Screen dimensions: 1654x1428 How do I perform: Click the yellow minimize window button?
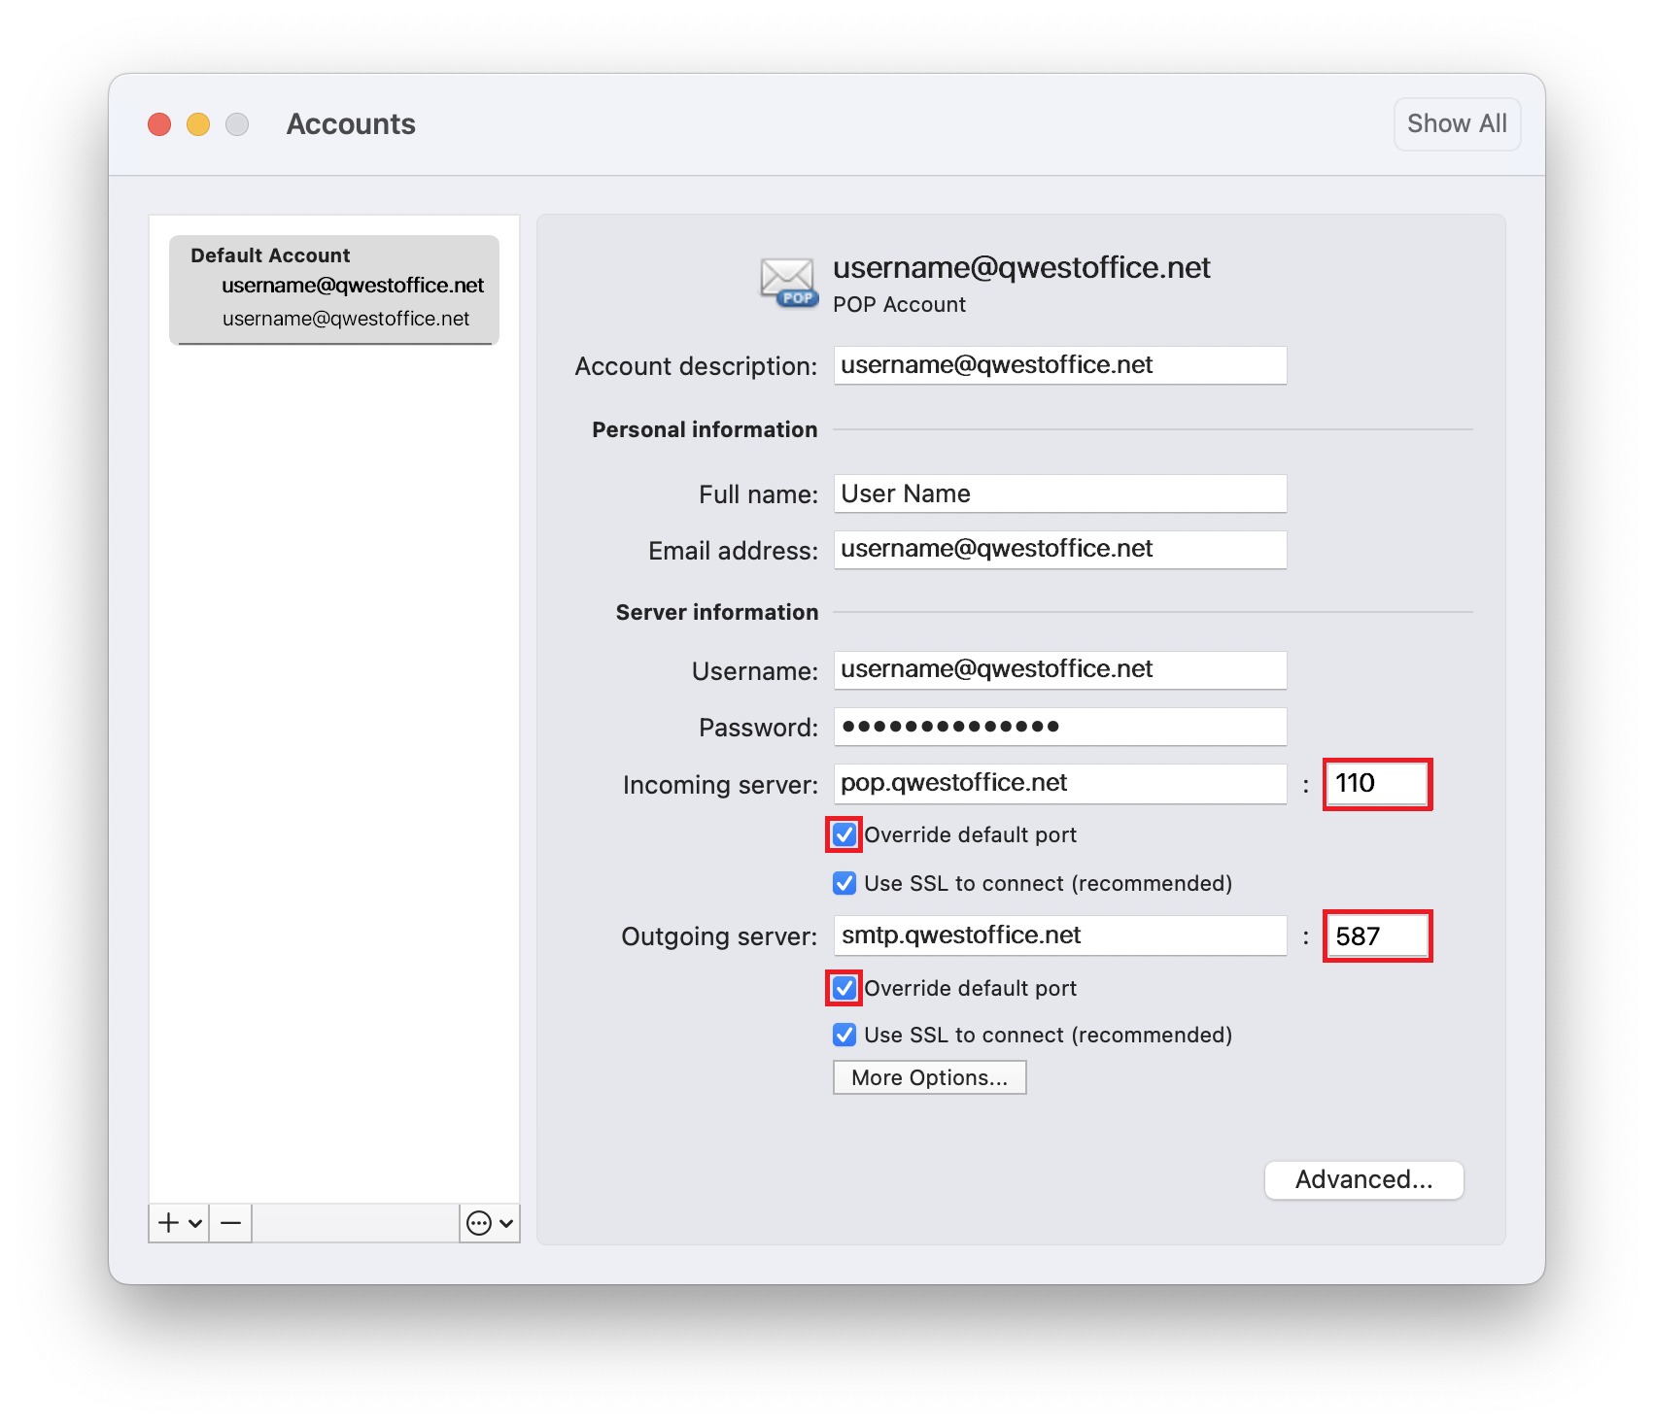coord(198,124)
